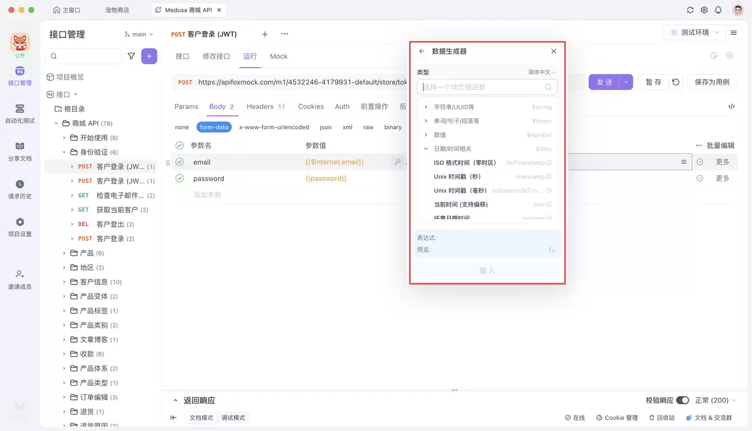Switch to 调试模式
Viewport: 752px width, 431px height.
233,417
